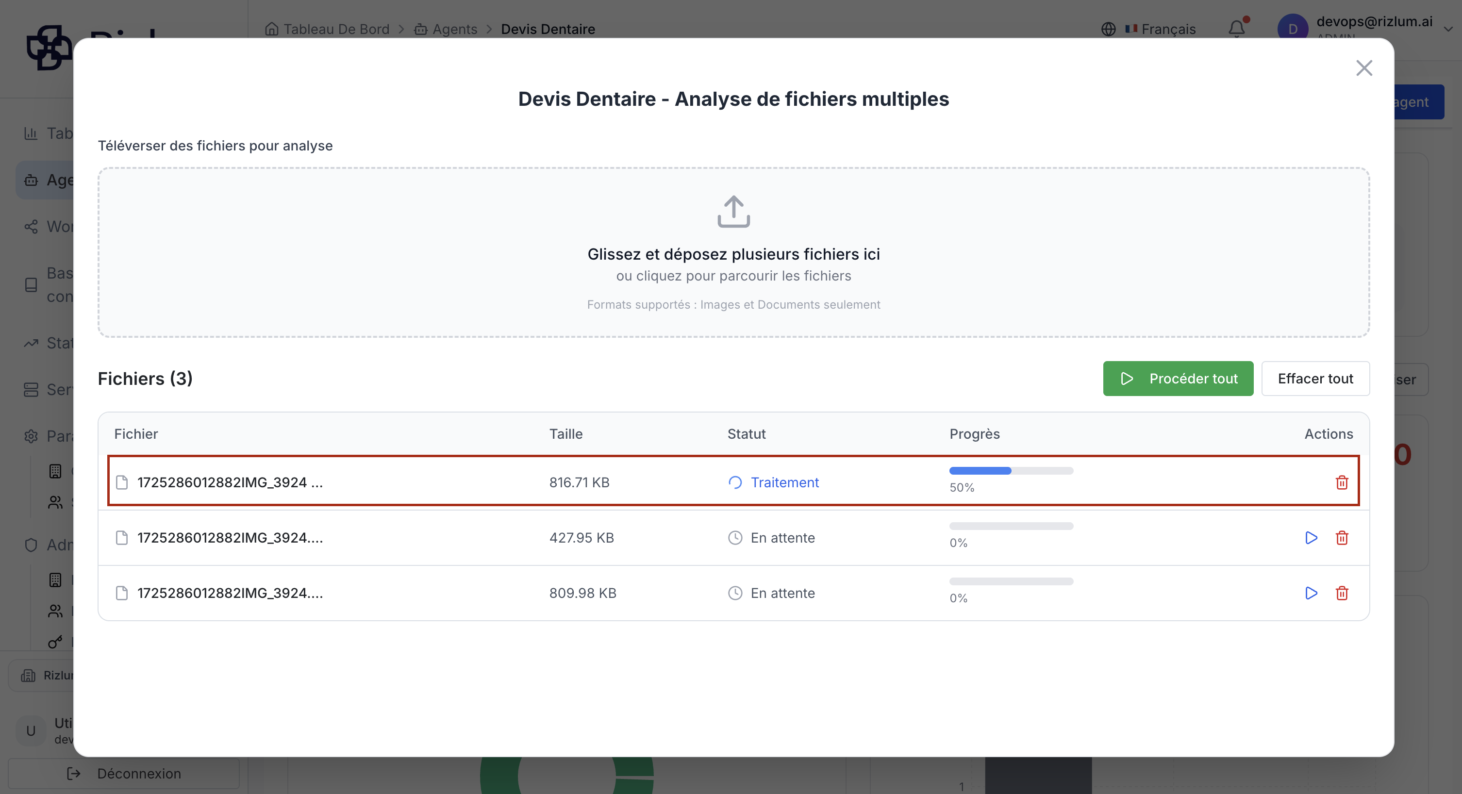
Task: Click the dashboard chart icon in sidebar
Action: click(31, 133)
